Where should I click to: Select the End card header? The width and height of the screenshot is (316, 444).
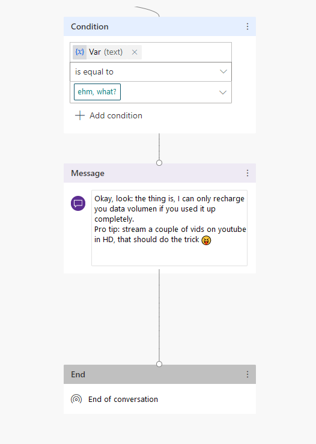point(160,374)
